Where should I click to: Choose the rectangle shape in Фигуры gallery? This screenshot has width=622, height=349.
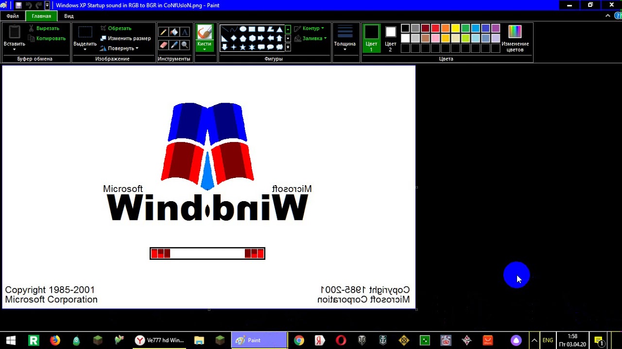click(x=252, y=29)
